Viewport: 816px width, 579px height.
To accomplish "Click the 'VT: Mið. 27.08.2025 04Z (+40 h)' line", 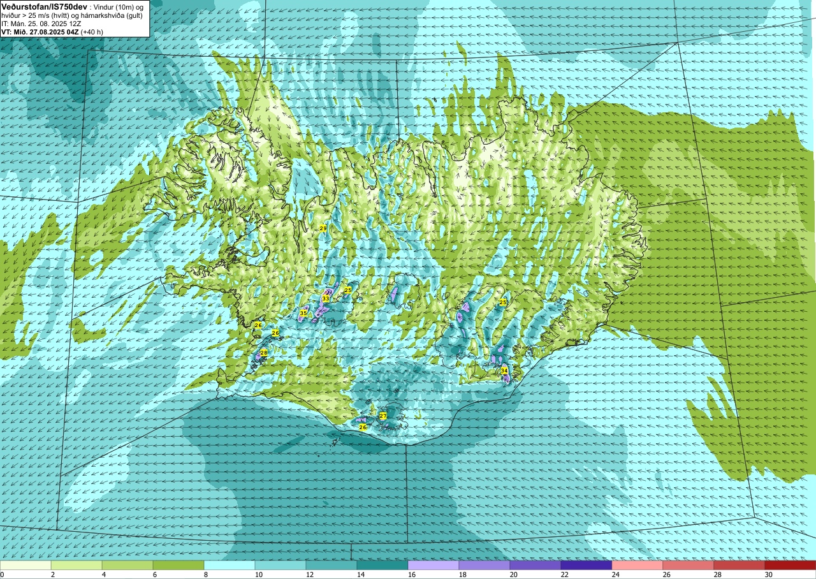I will click(52, 31).
